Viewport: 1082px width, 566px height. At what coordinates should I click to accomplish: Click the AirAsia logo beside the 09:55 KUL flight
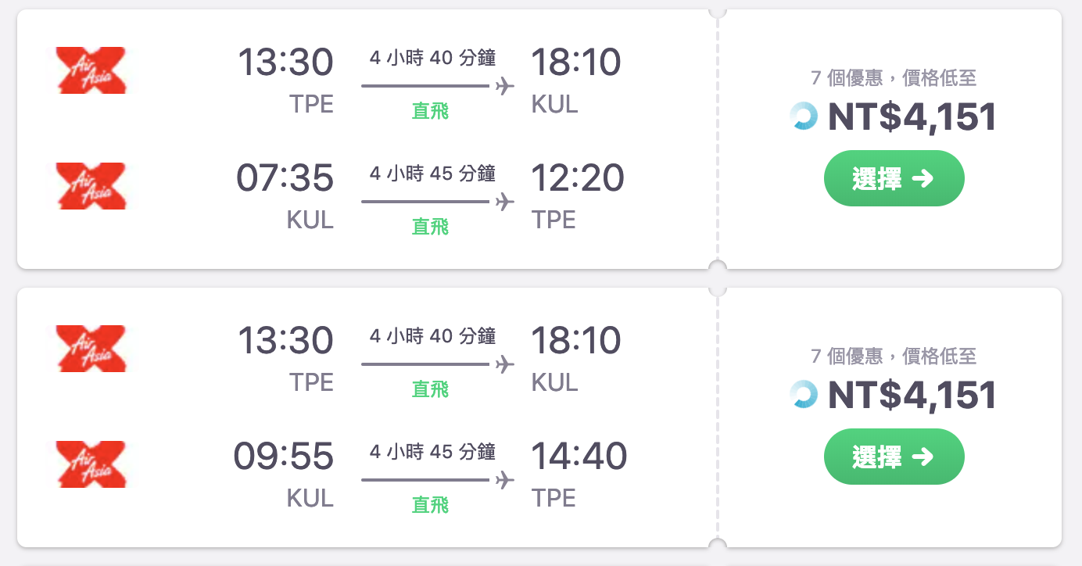[91, 464]
